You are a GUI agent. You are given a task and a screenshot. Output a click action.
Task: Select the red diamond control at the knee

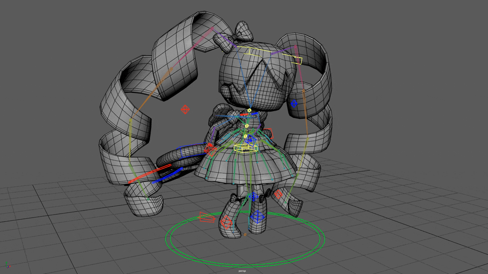click(x=278, y=194)
